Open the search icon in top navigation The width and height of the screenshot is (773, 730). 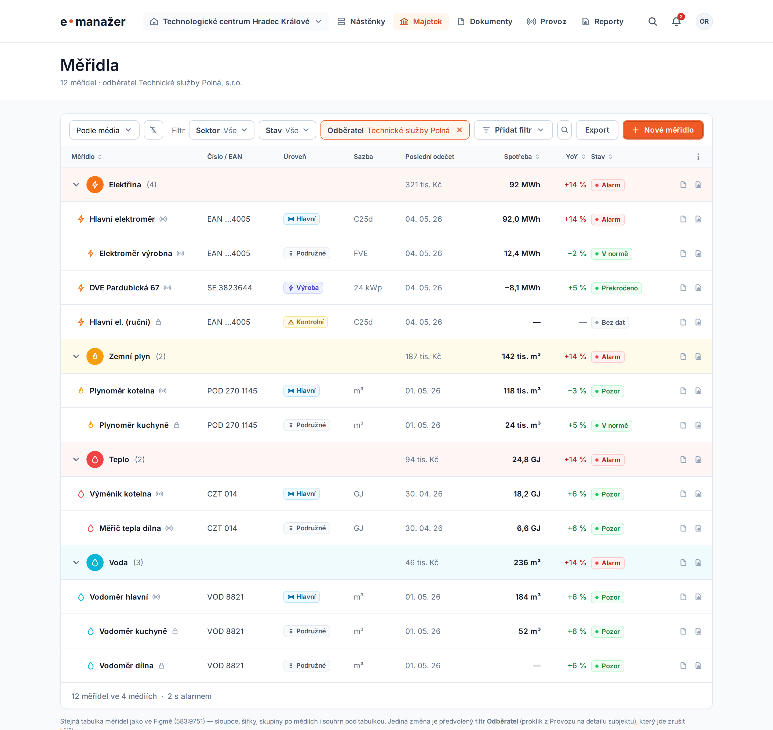coord(652,22)
